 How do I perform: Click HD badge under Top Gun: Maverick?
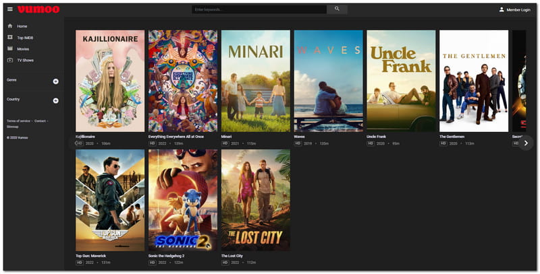(x=80, y=263)
